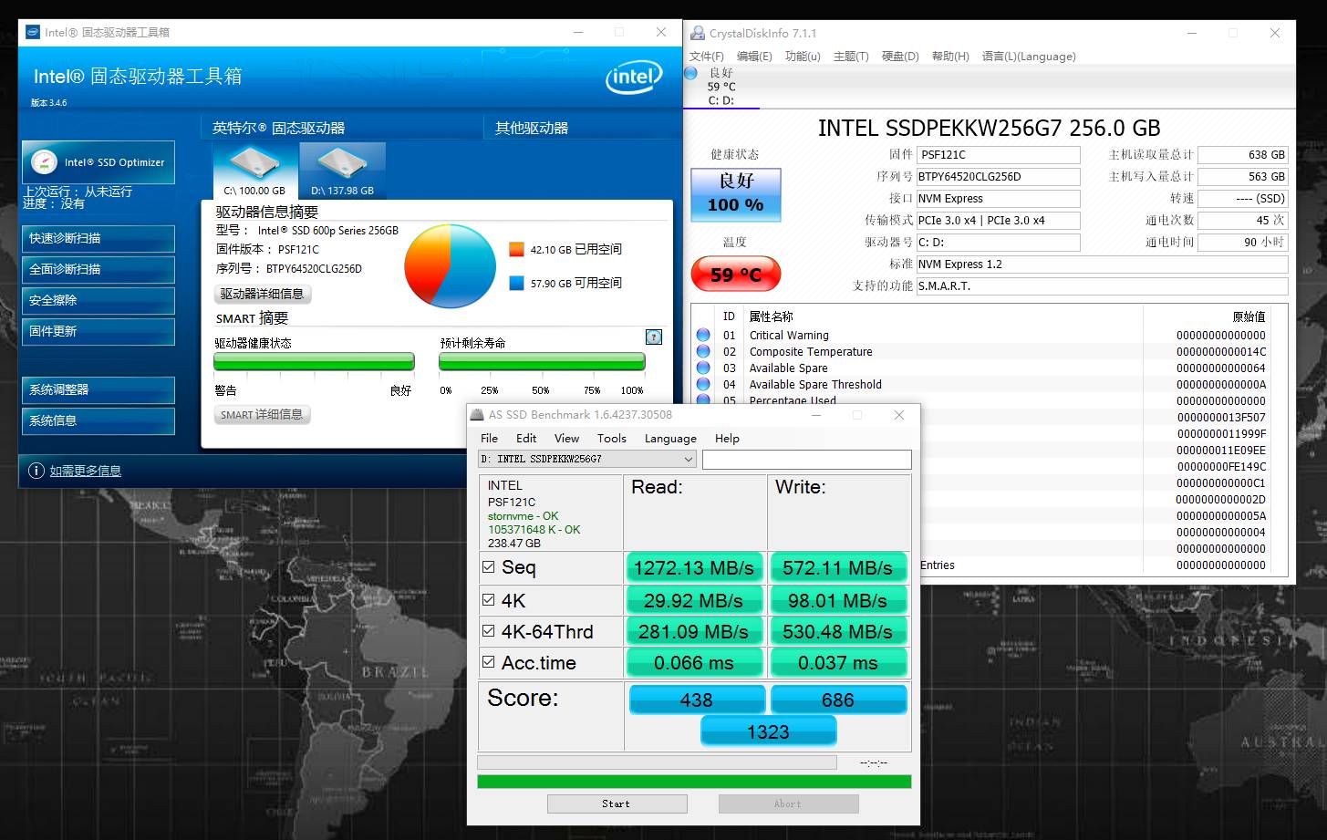Click the 全面诊断扫描 button

point(98,269)
